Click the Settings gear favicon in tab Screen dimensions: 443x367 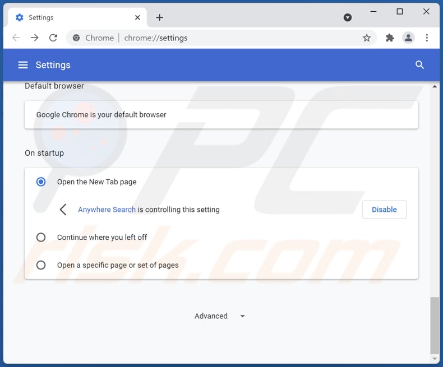click(x=20, y=17)
